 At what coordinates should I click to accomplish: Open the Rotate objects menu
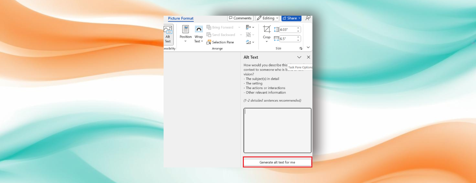tap(250, 42)
